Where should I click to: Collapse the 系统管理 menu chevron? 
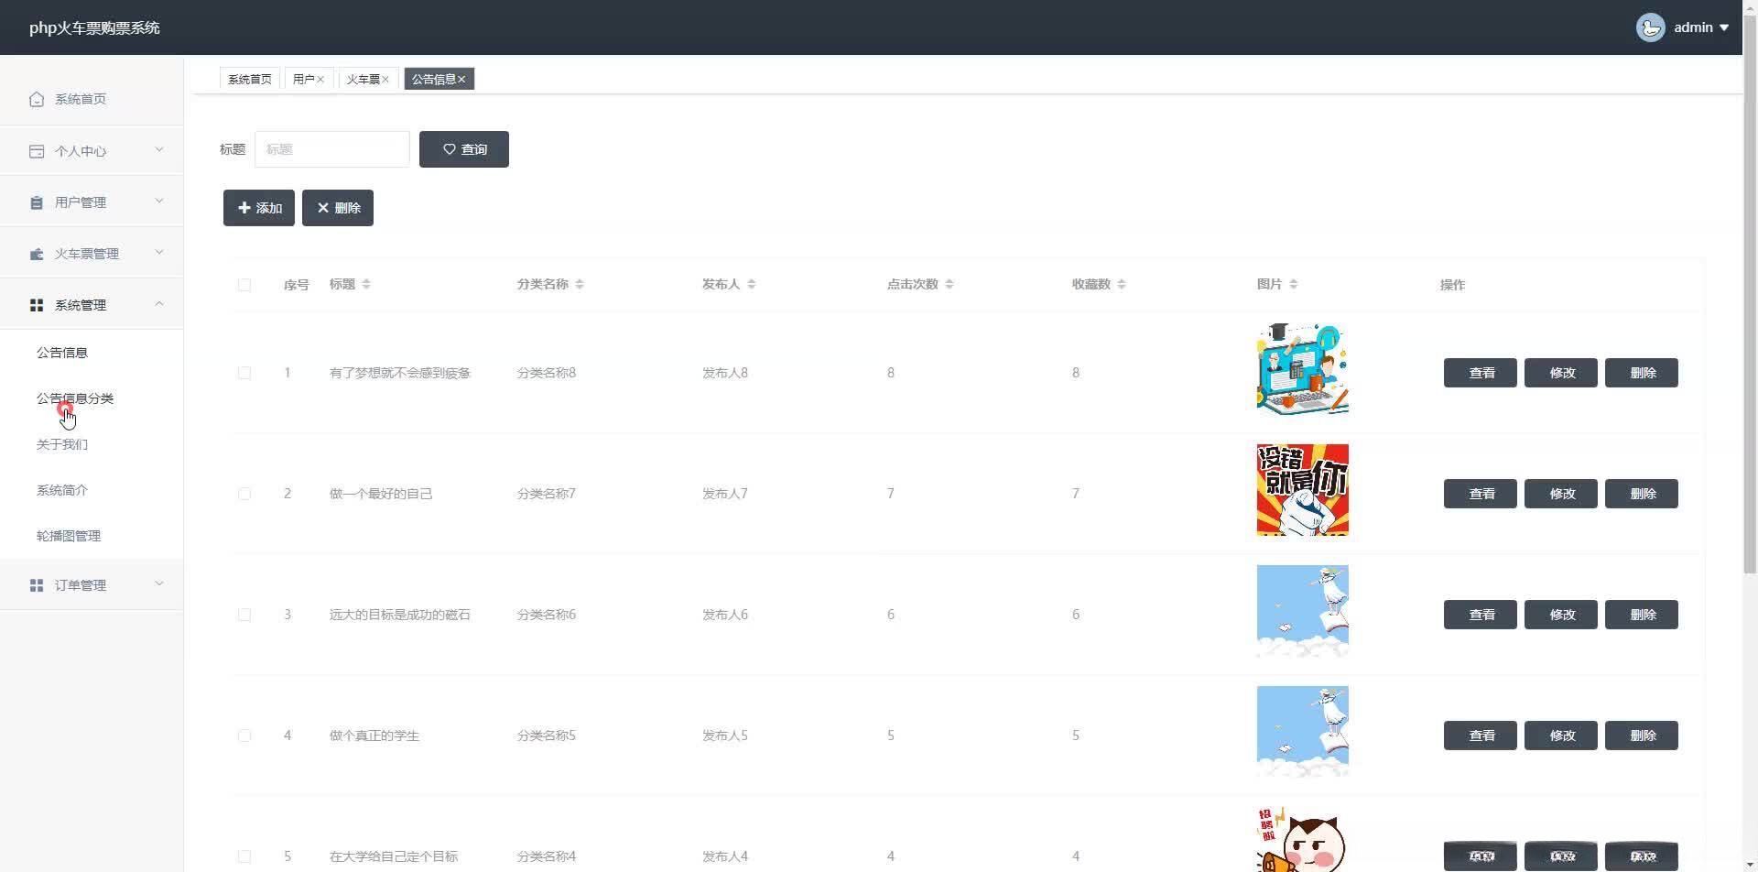(x=158, y=303)
